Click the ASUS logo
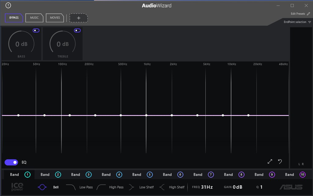The image size is (313, 196). (x=291, y=187)
